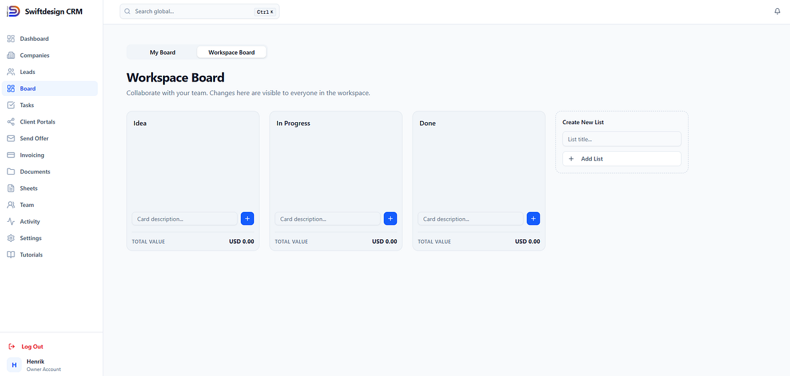This screenshot has height=376, width=790.
Task: Open Settings from the sidebar
Action: (50, 238)
